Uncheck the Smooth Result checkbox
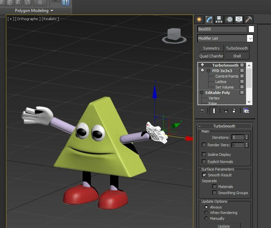Screen dimensions: 271x228 [204, 175]
